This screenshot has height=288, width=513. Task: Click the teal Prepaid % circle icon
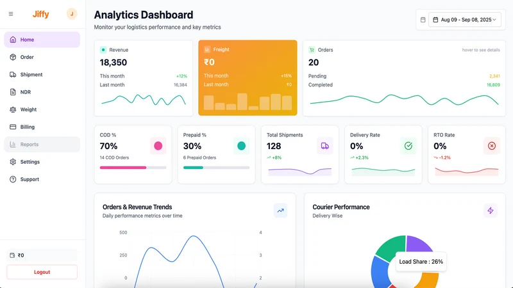pyautogui.click(x=242, y=146)
